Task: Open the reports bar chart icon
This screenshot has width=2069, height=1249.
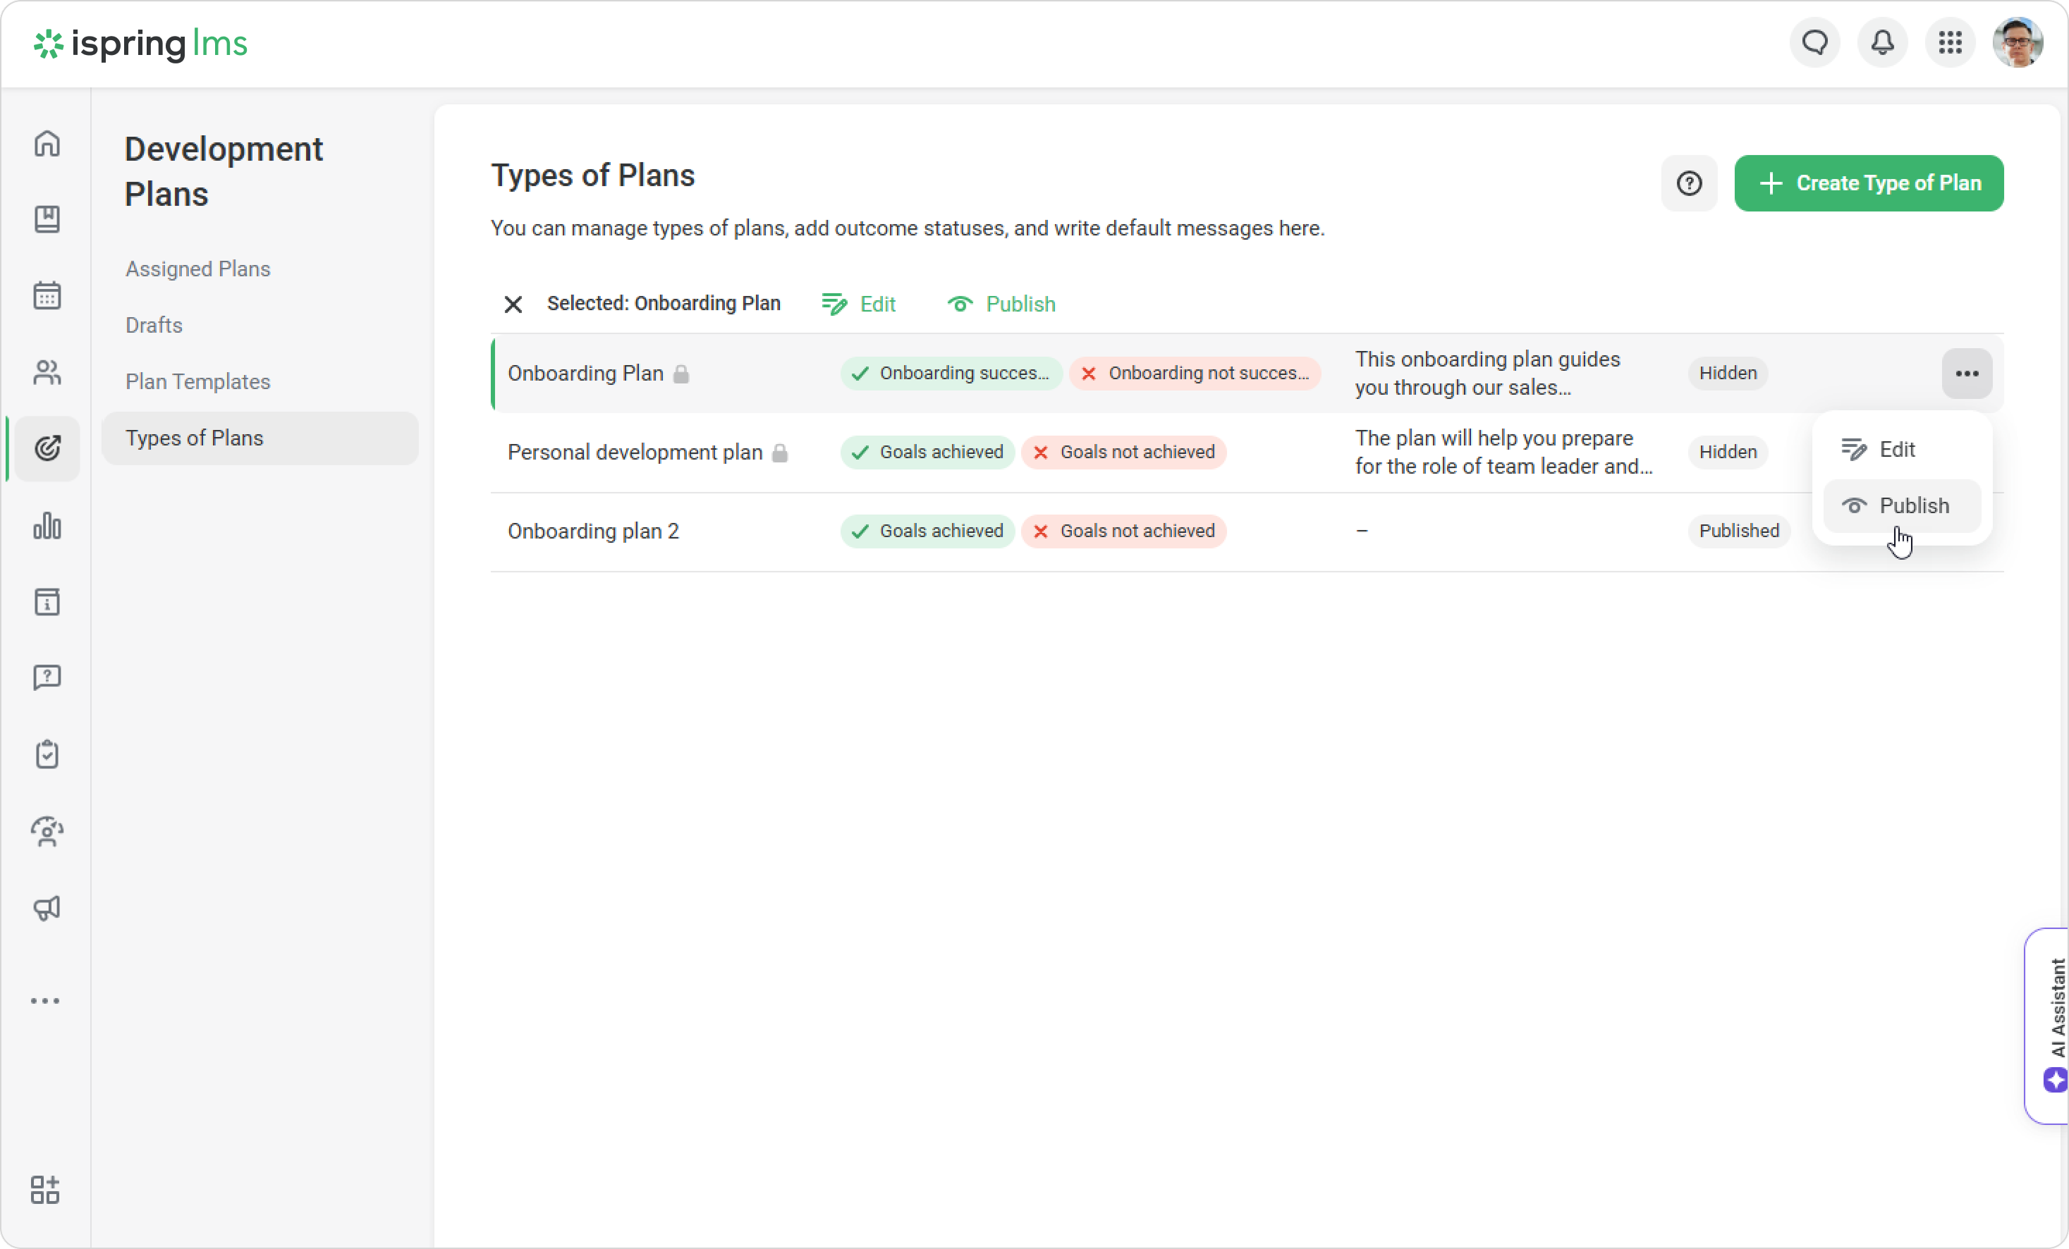Action: tap(47, 525)
